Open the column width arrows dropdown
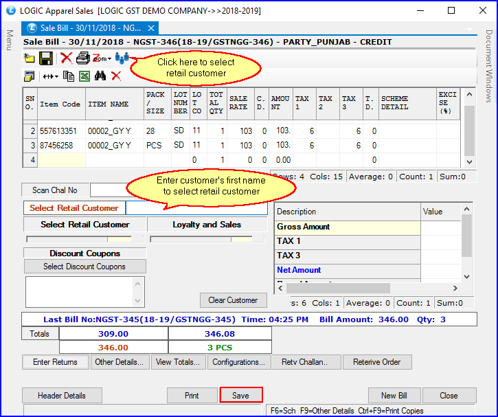This screenshot has height=417, width=498. (x=51, y=76)
